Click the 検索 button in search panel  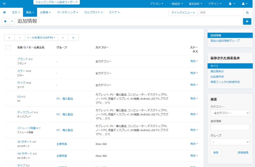[216, 152]
